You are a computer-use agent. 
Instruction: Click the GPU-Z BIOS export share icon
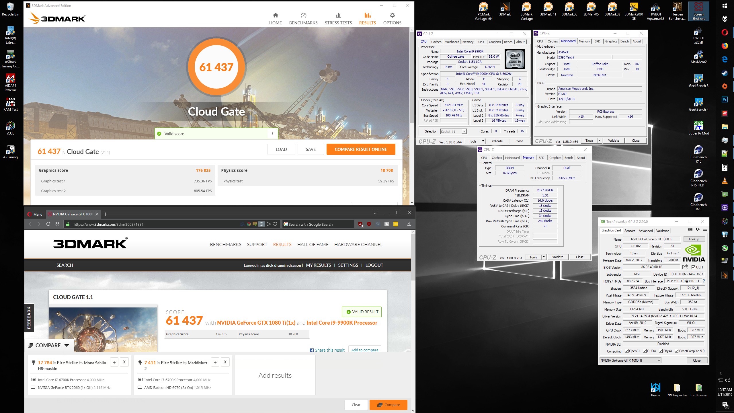[685, 267]
